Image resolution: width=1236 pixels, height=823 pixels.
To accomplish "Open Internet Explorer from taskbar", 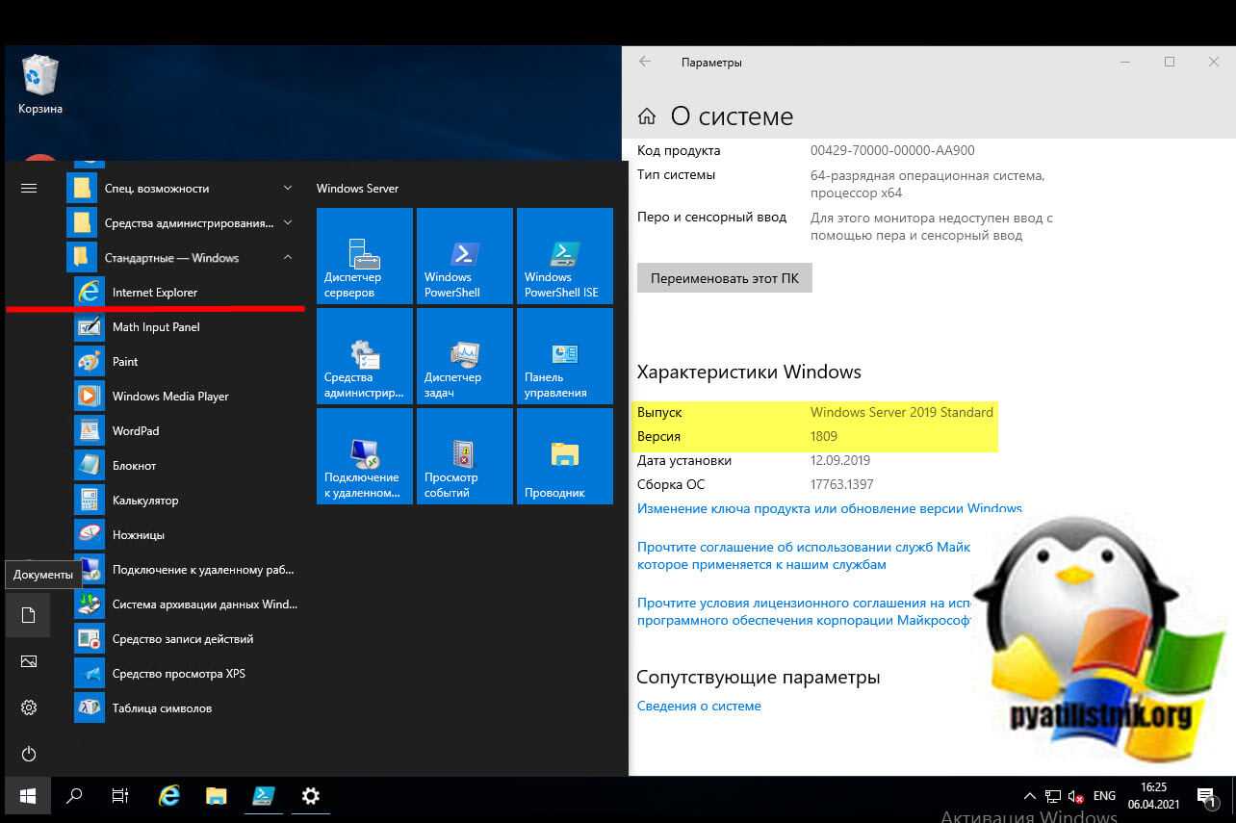I will pos(169,796).
